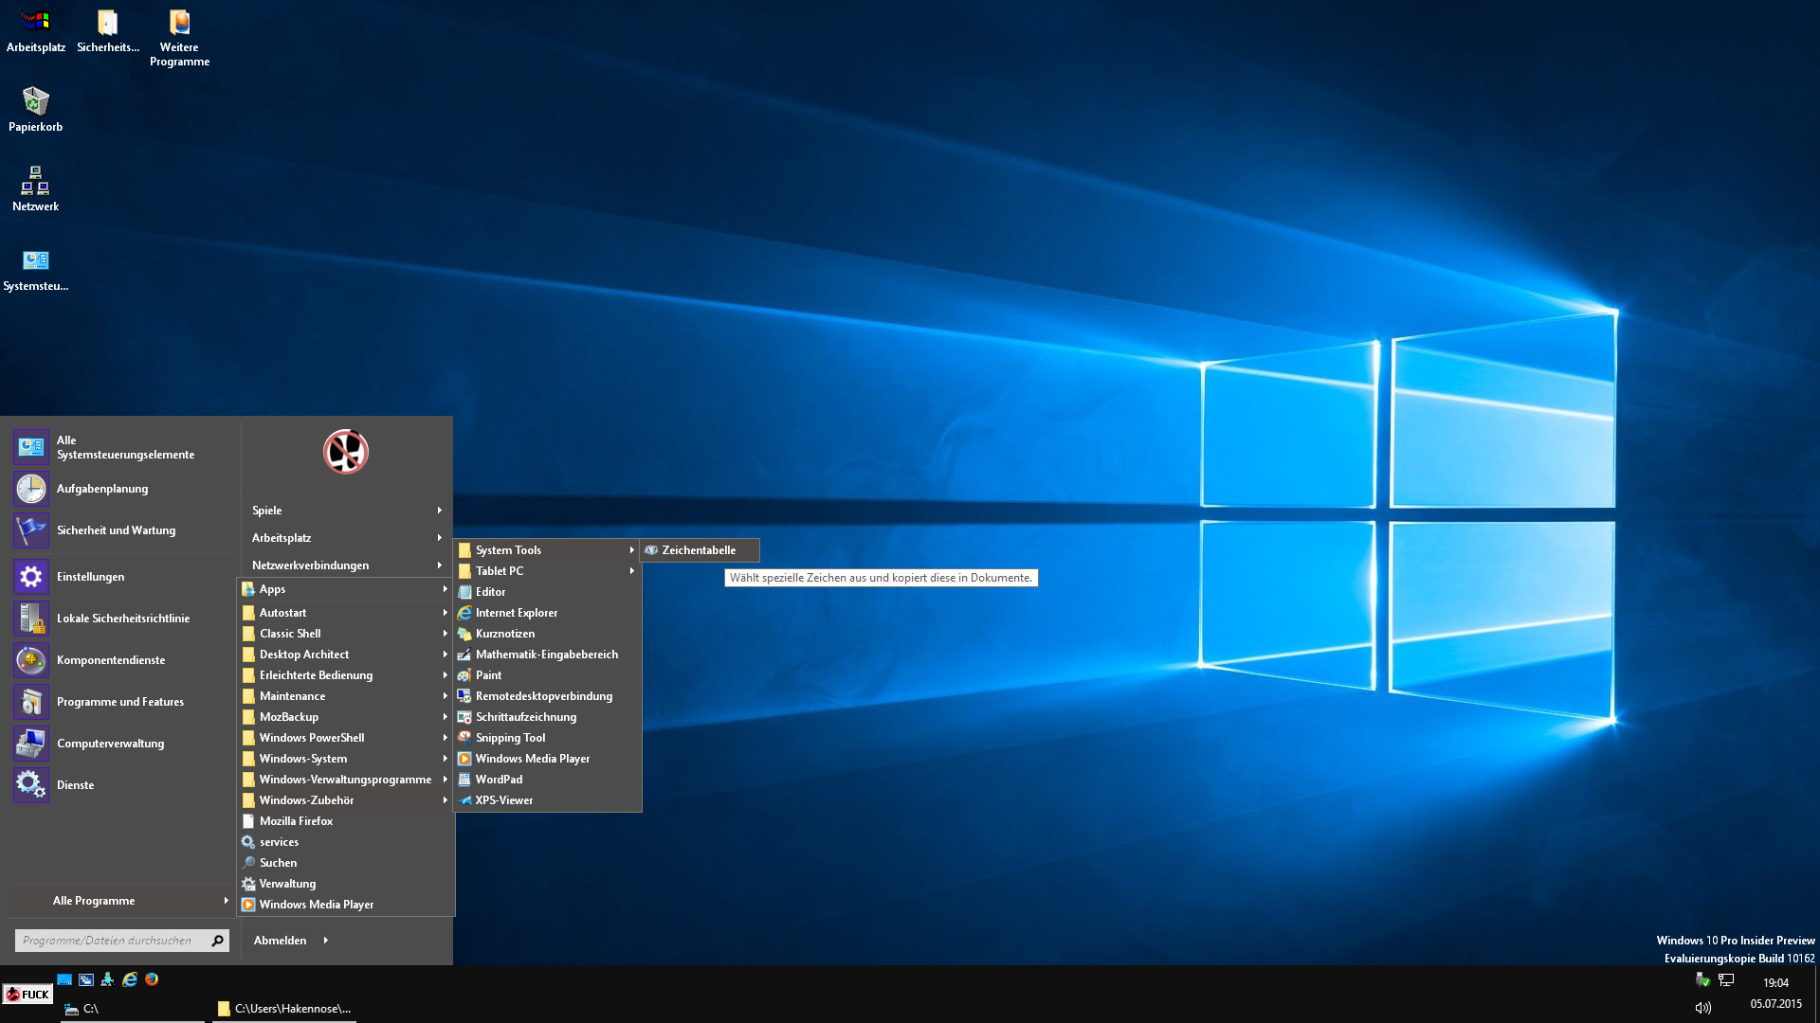The height and width of the screenshot is (1023, 1820).
Task: Click the Dienste gears icon
Action: click(x=30, y=785)
